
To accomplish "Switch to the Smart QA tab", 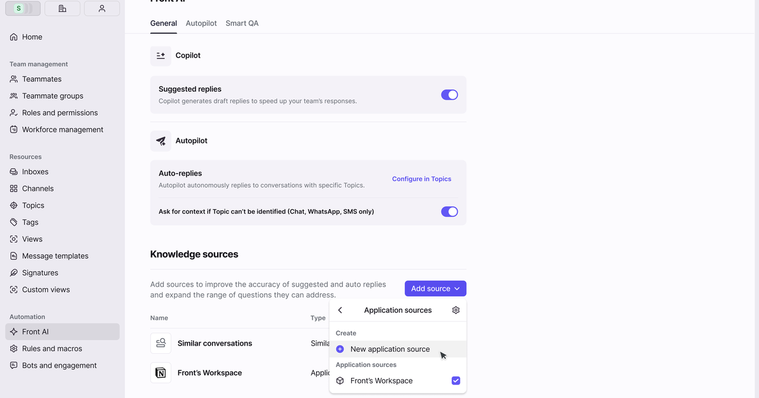I will coord(242,23).
